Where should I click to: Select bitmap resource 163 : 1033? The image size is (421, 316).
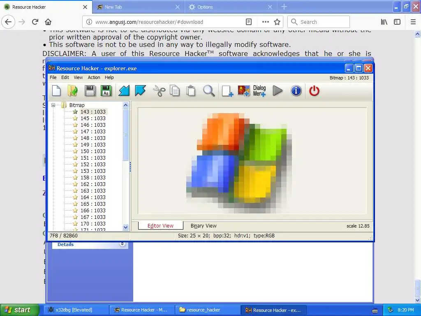click(x=93, y=191)
